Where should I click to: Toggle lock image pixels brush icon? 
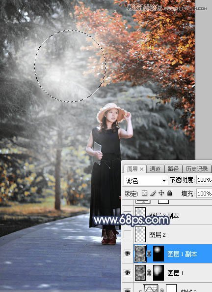point(153,194)
